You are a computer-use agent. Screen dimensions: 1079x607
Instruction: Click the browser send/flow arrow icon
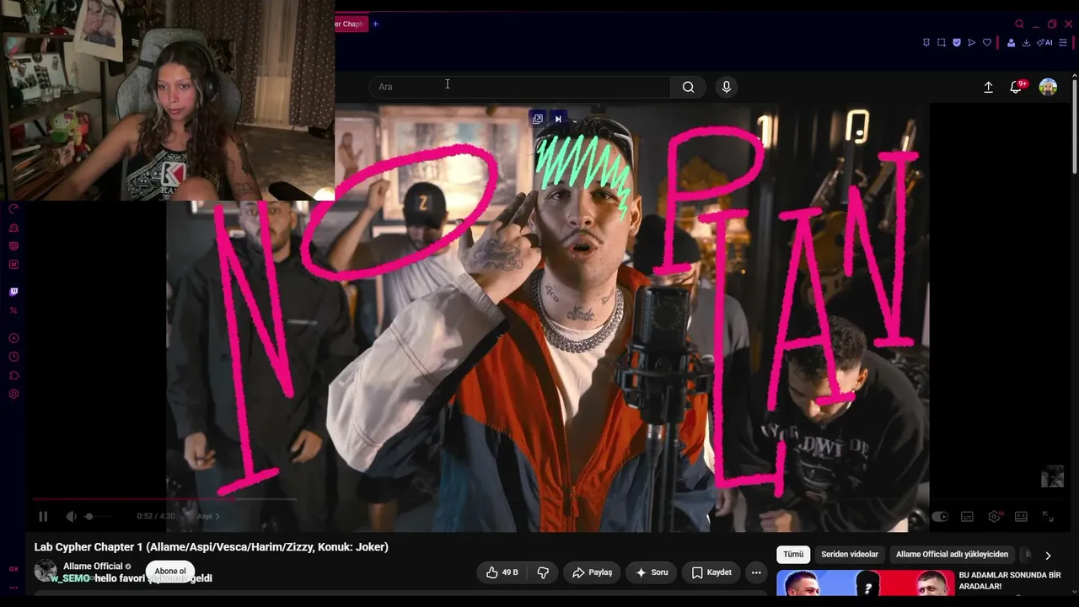(971, 43)
